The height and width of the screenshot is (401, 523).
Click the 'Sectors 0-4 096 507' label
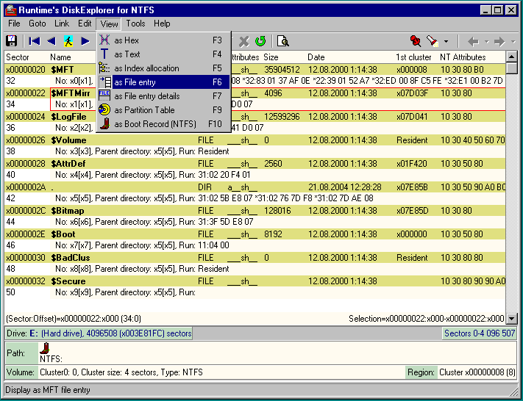480,333
